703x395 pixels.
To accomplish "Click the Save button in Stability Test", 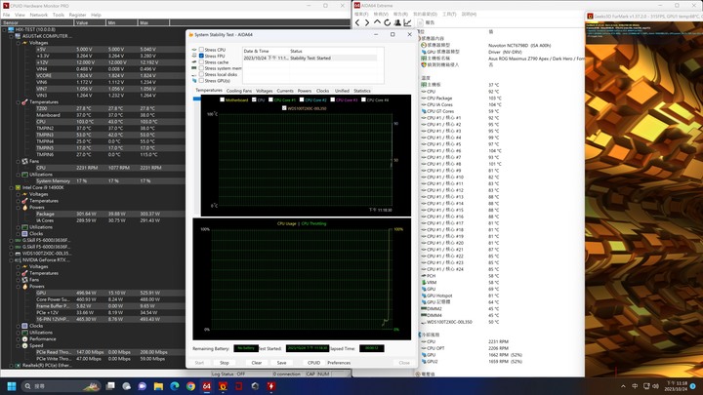I will [x=281, y=363].
